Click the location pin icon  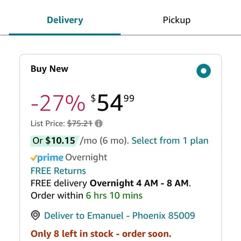[x=35, y=215]
